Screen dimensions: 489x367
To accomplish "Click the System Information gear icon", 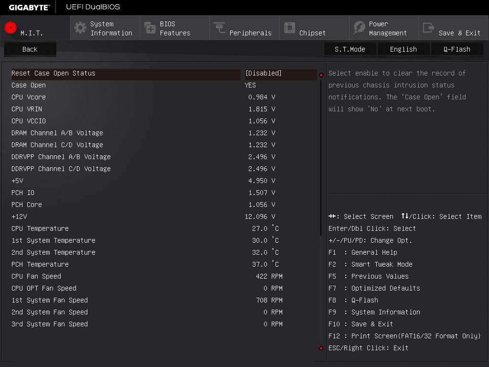I will click(80, 28).
